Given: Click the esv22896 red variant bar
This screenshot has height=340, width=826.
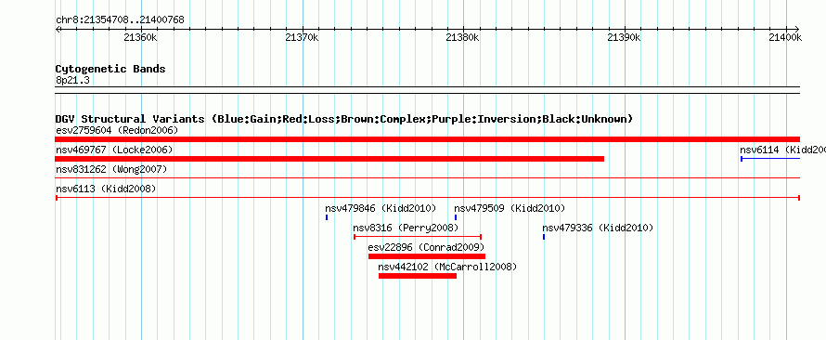Looking at the screenshot, I should click(x=427, y=256).
